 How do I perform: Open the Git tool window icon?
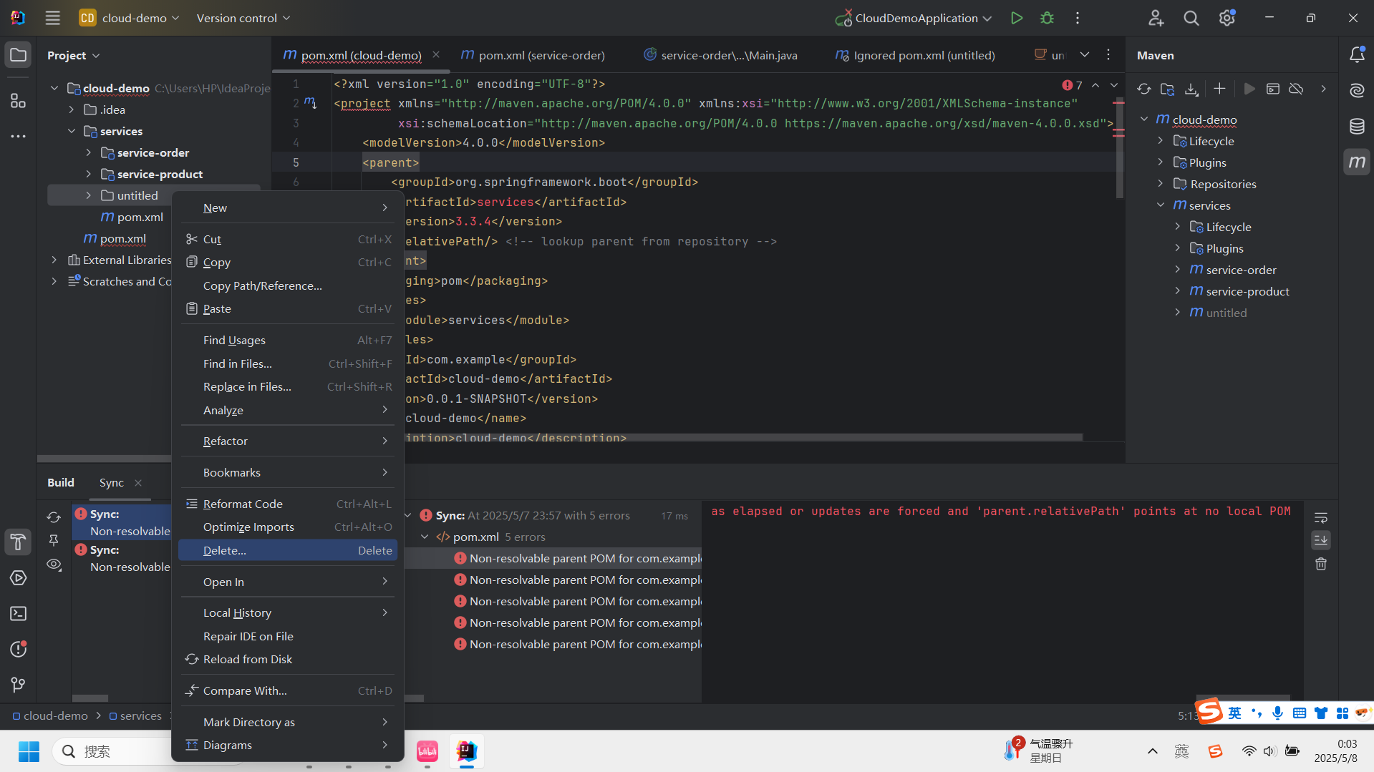coord(18,685)
